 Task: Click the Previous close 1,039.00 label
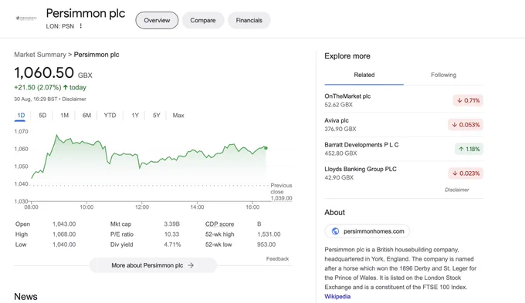point(281,192)
